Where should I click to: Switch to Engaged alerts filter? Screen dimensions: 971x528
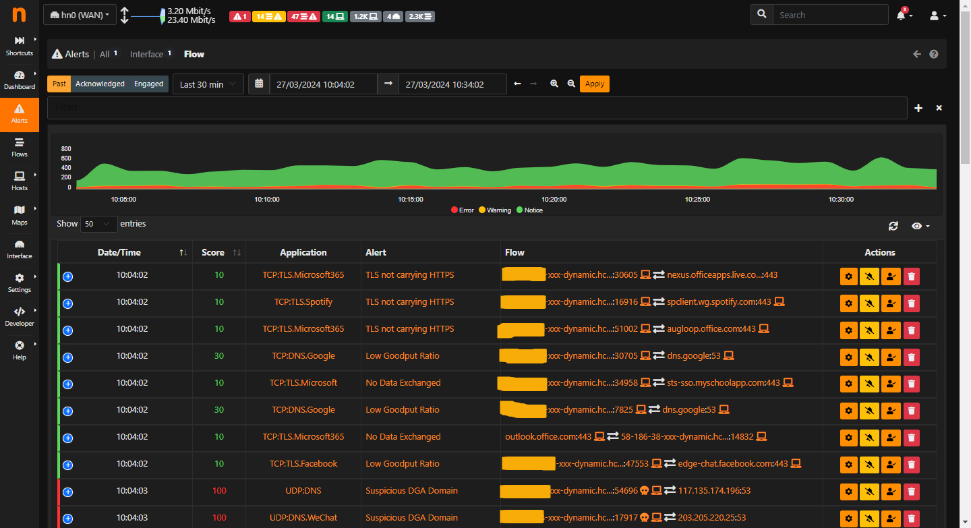pyautogui.click(x=148, y=84)
